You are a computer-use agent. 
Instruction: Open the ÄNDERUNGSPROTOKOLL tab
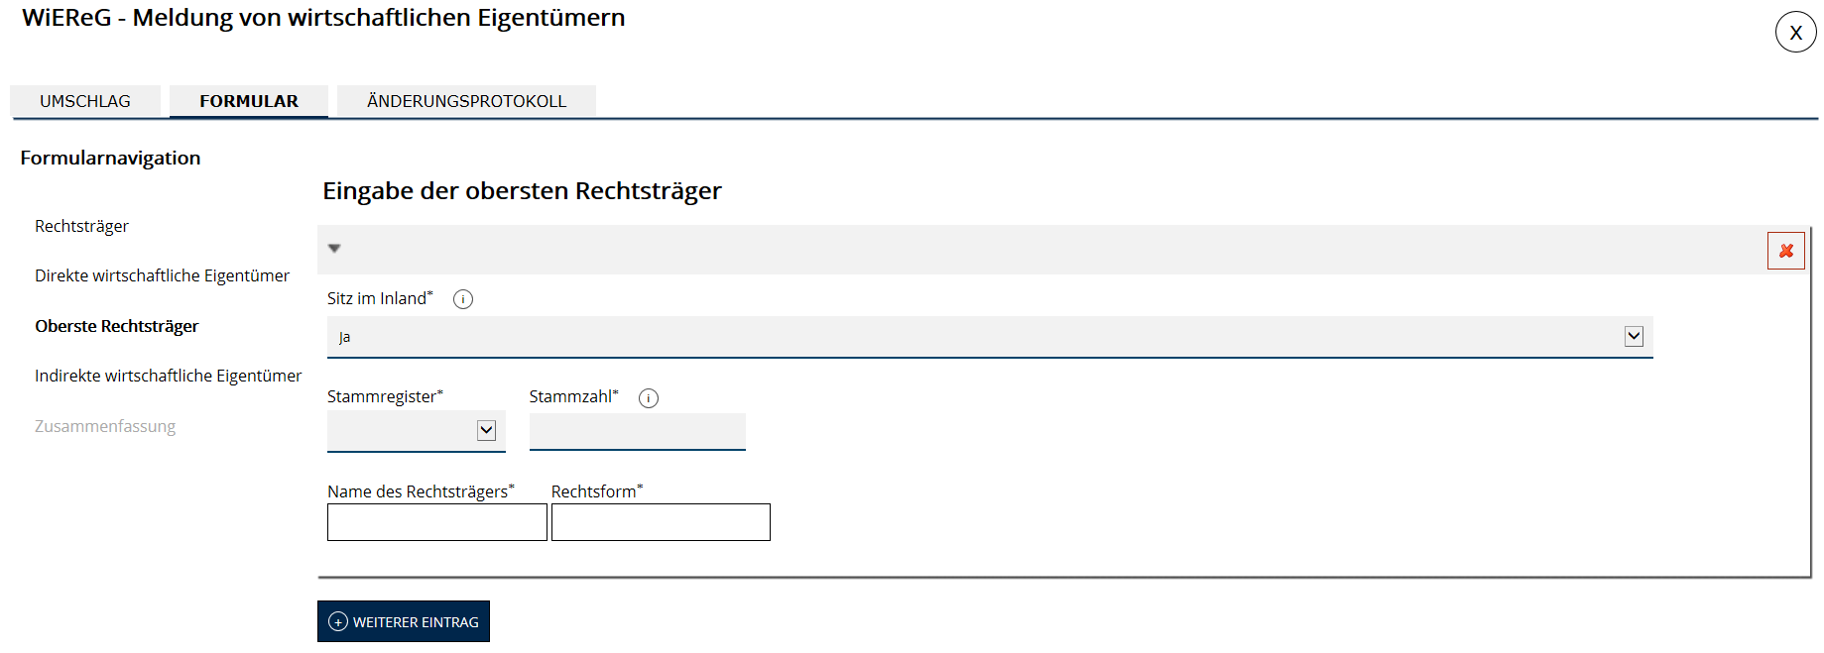(466, 101)
